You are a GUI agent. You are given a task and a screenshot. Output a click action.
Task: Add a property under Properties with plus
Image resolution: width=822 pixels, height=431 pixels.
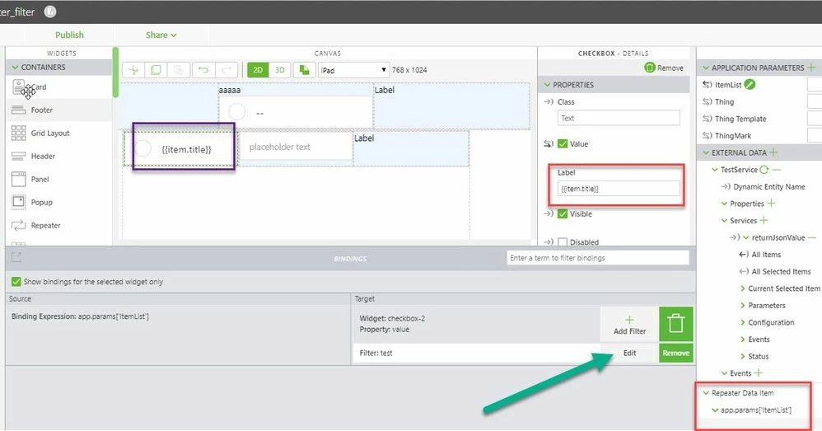pyautogui.click(x=771, y=204)
